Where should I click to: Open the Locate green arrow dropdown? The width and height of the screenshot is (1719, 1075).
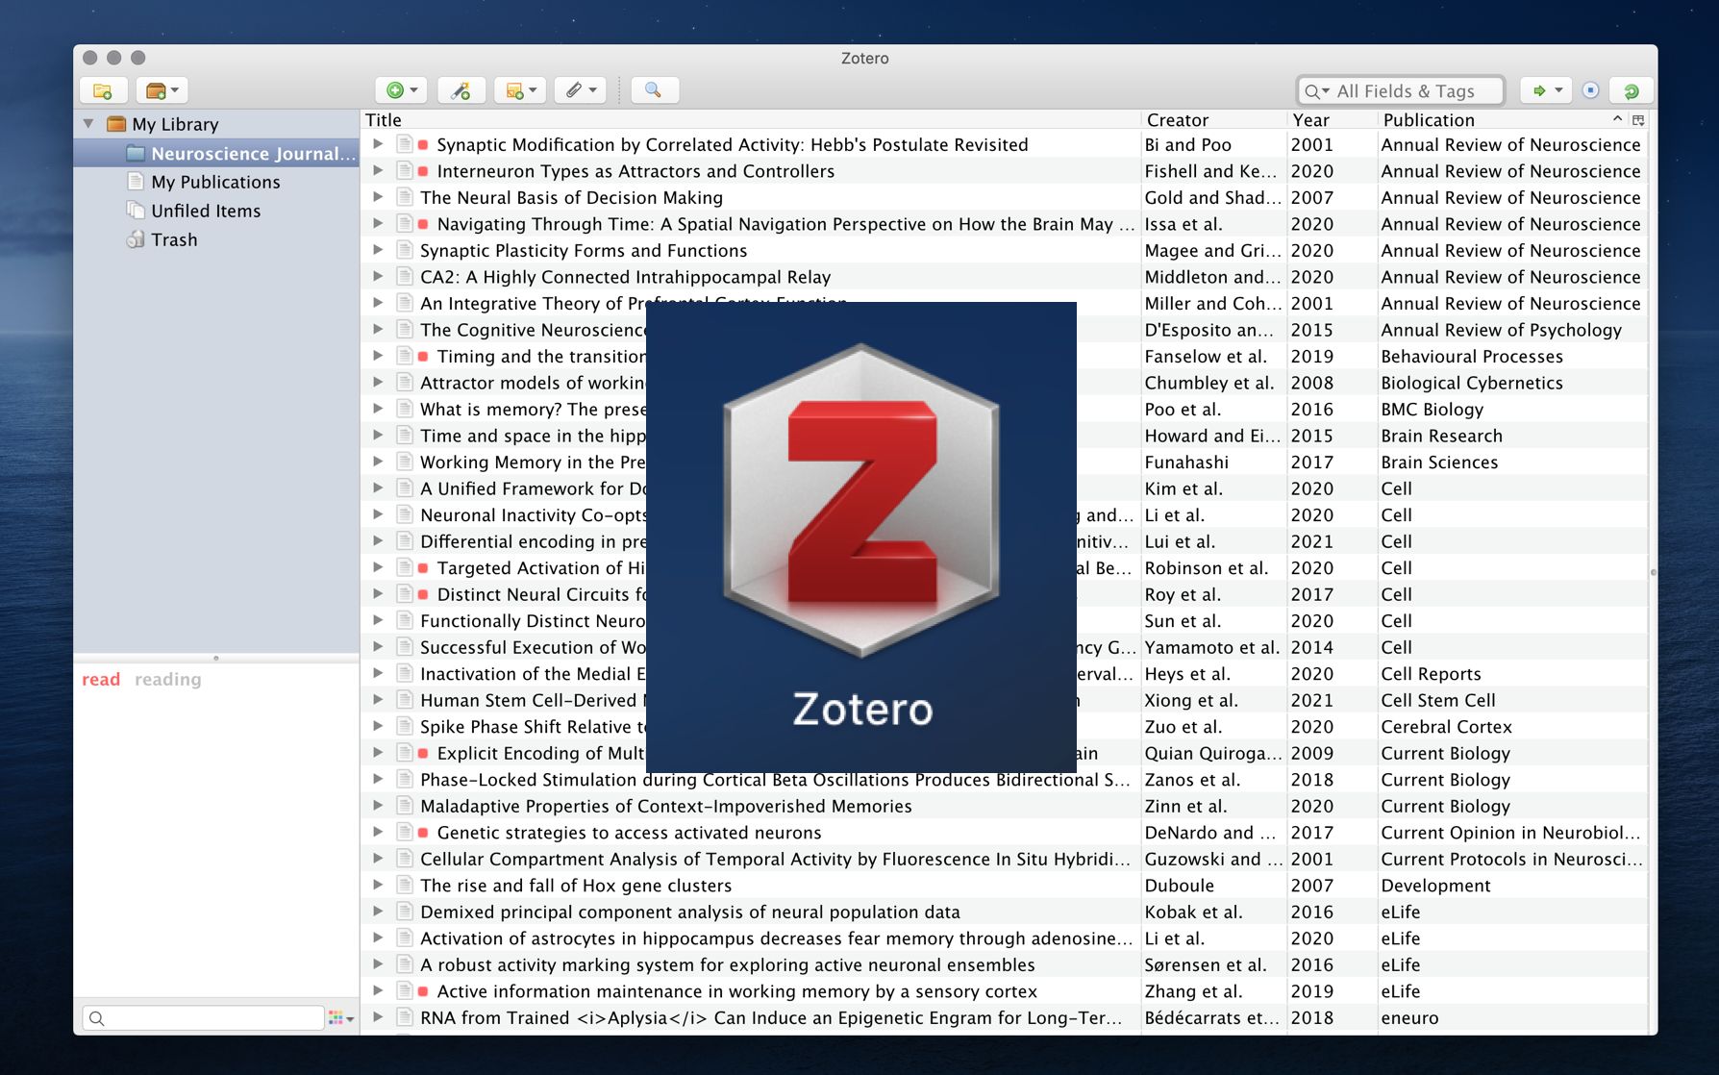click(1546, 90)
